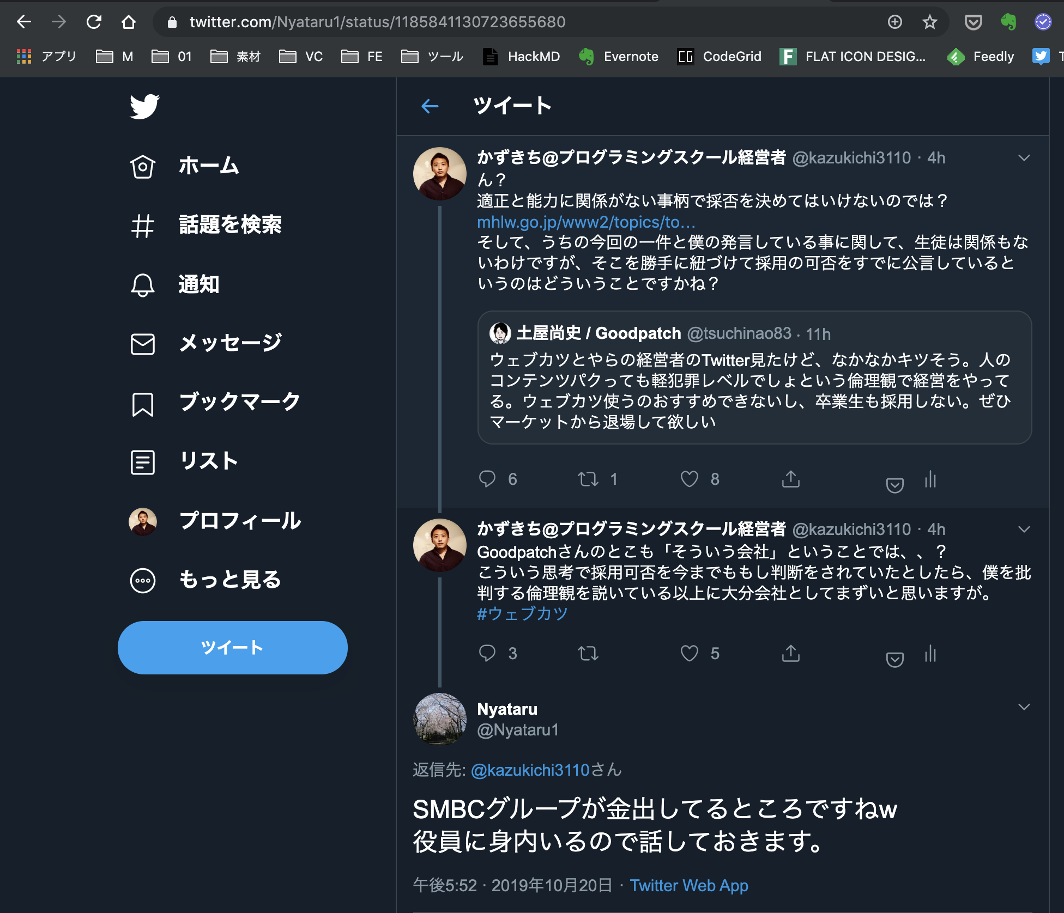Expand options on Nyataru's tweet
Screen dimensions: 1064x913
[1023, 706]
